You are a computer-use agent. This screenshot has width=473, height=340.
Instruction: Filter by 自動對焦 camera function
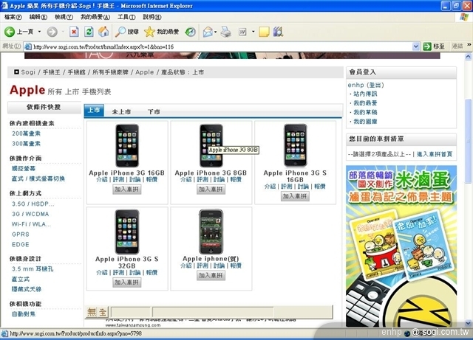click(x=24, y=313)
